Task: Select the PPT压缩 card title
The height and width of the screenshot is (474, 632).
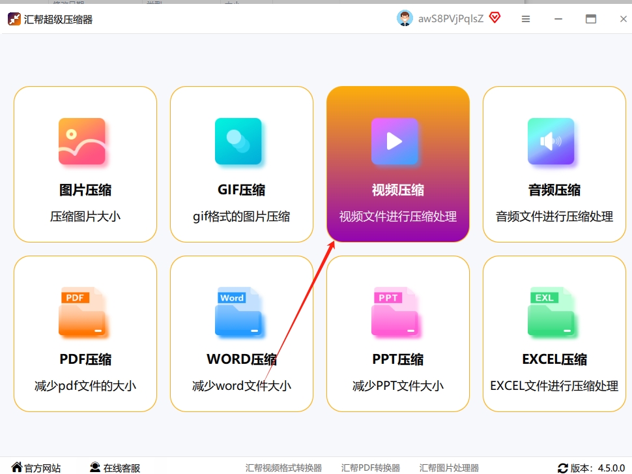Action: tap(398, 359)
